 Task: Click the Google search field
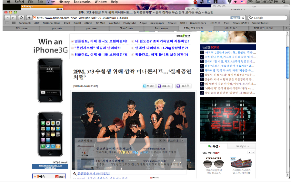click(268, 18)
